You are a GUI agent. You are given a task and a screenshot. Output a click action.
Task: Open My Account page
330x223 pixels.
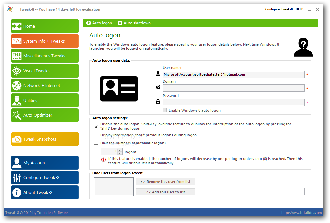[x=45, y=163]
